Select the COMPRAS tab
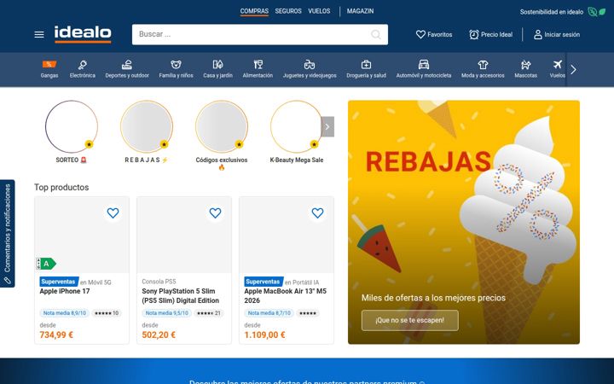This screenshot has height=384, width=614. tap(254, 11)
